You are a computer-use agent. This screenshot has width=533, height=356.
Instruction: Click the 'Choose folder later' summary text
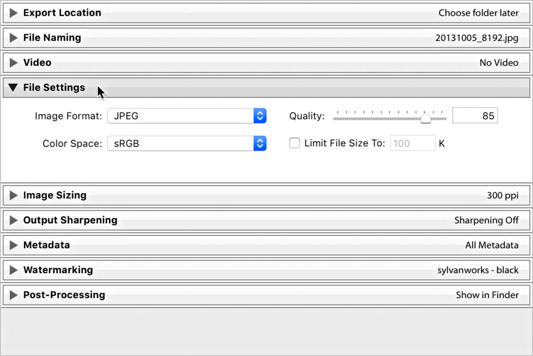479,13
